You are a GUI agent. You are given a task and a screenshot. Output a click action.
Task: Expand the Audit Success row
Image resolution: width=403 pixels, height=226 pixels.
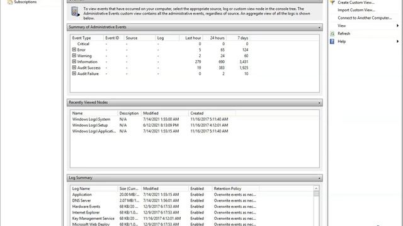[74, 68]
